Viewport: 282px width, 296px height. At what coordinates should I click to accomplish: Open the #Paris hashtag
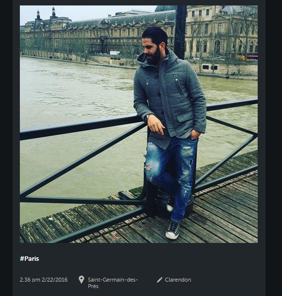pyautogui.click(x=29, y=259)
